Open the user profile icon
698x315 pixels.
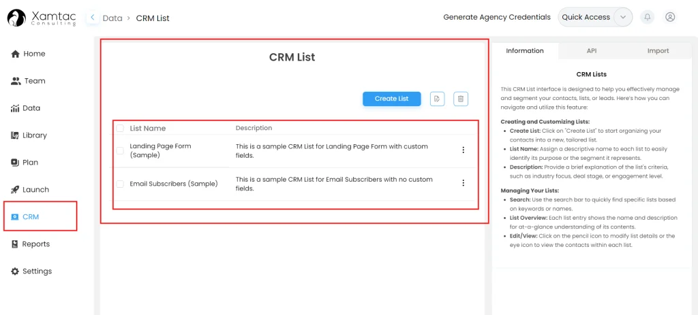670,17
